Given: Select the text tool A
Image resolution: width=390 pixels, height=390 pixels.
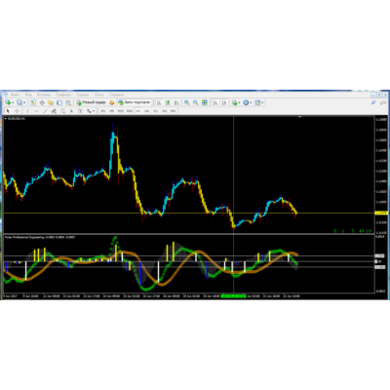Looking at the screenshot, I should point(71,111).
